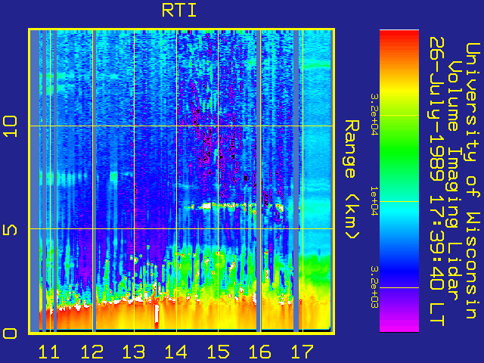The height and width of the screenshot is (363, 484).
Task: Click the 3.2e+04 colorbar tick label
Action: click(x=374, y=115)
